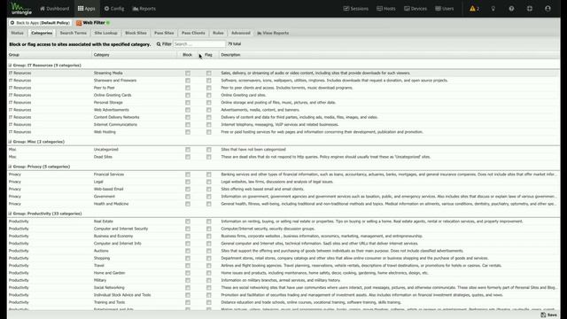The image size is (567, 319).
Task: Switch to the Block Sites tab
Action: click(136, 33)
